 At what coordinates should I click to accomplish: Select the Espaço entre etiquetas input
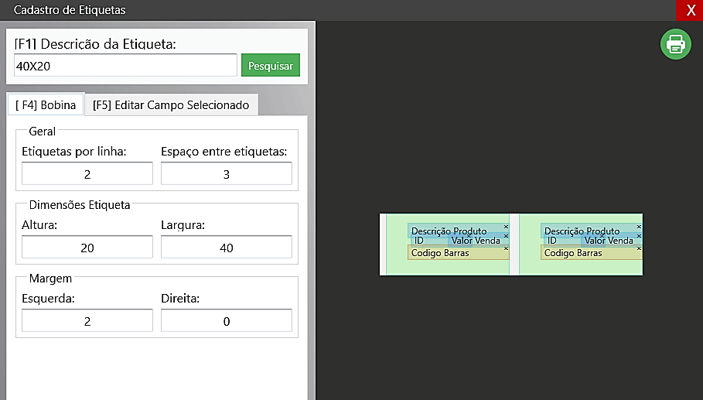[227, 174]
